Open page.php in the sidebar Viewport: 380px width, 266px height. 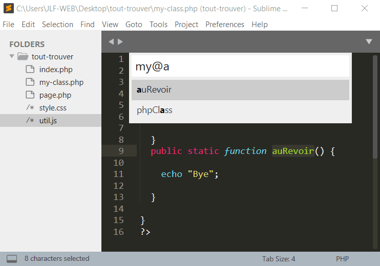(55, 95)
